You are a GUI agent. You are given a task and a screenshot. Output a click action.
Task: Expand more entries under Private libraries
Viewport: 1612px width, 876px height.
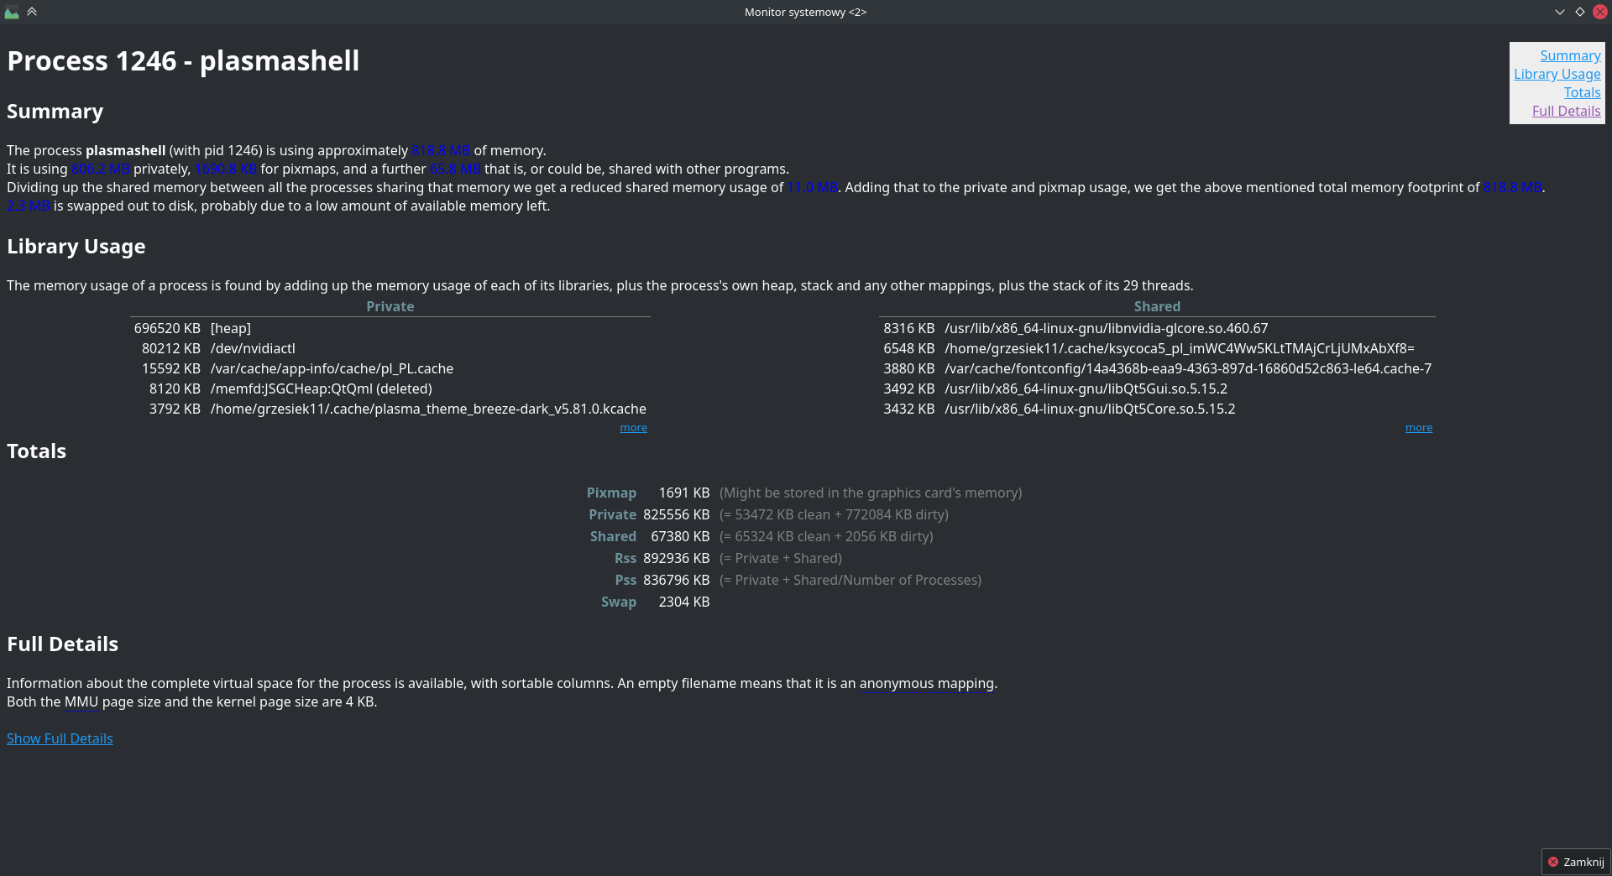pyautogui.click(x=633, y=428)
